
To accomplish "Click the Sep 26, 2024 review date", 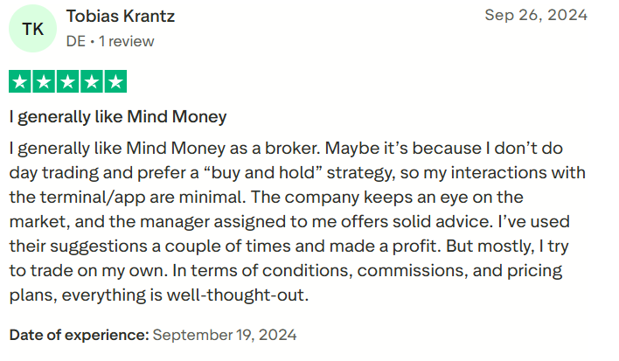I will [x=536, y=16].
